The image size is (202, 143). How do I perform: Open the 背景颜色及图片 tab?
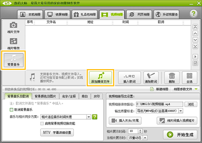point(45,96)
